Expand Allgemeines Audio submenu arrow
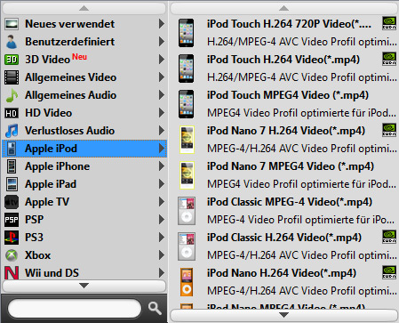This screenshot has height=323, width=399. [162, 95]
